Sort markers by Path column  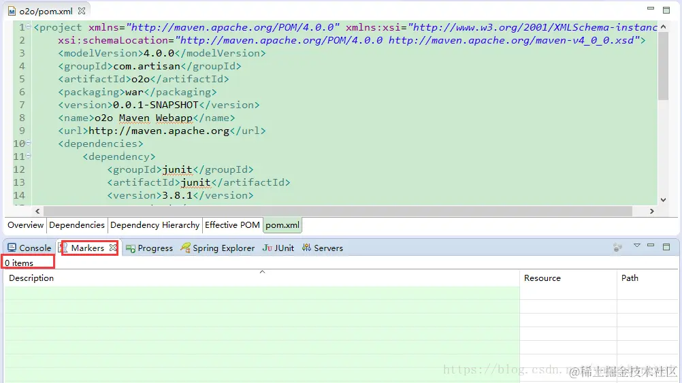[x=647, y=278]
